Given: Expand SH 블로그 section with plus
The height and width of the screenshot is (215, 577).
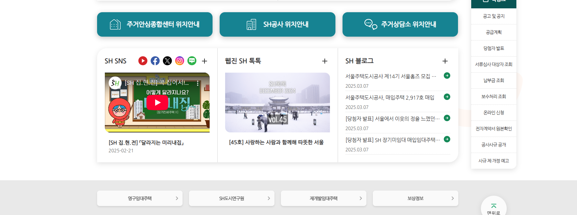Looking at the screenshot, I should [x=445, y=61].
